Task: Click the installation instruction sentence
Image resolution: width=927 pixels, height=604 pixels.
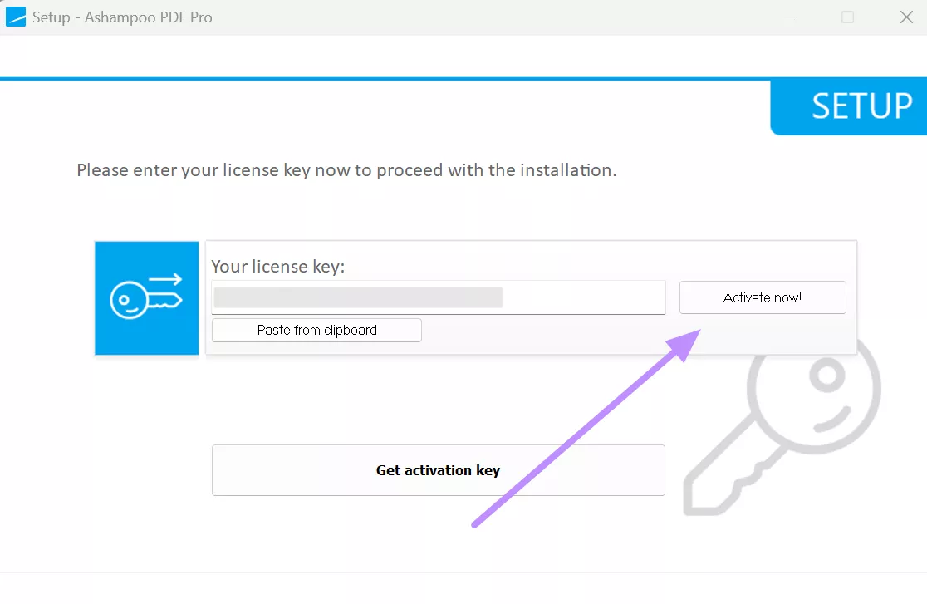Action: click(346, 170)
